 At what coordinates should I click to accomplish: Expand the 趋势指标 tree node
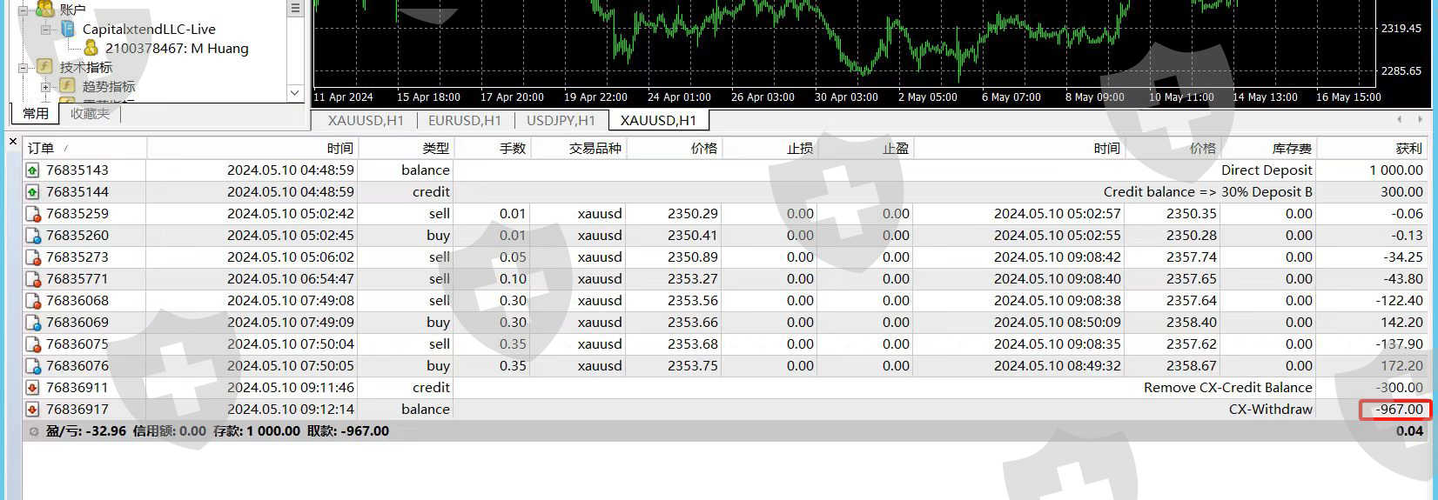(45, 86)
